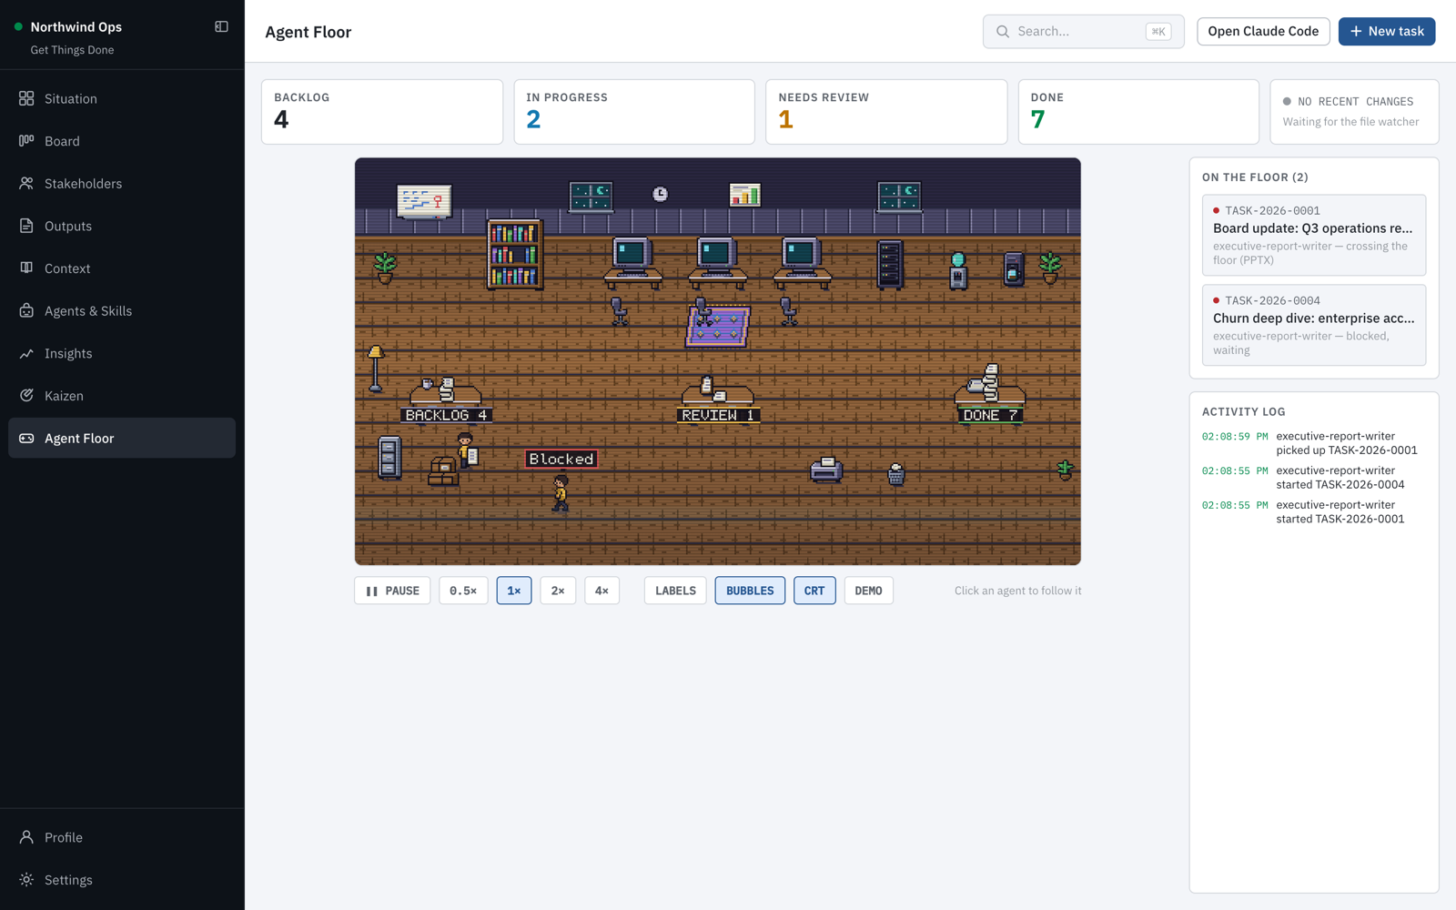Click the bar chart poster on the wall
This screenshot has height=910, width=1456.
tap(745, 195)
